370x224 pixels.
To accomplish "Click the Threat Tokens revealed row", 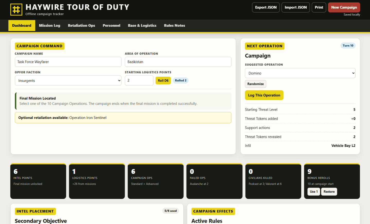I will click(300, 137).
